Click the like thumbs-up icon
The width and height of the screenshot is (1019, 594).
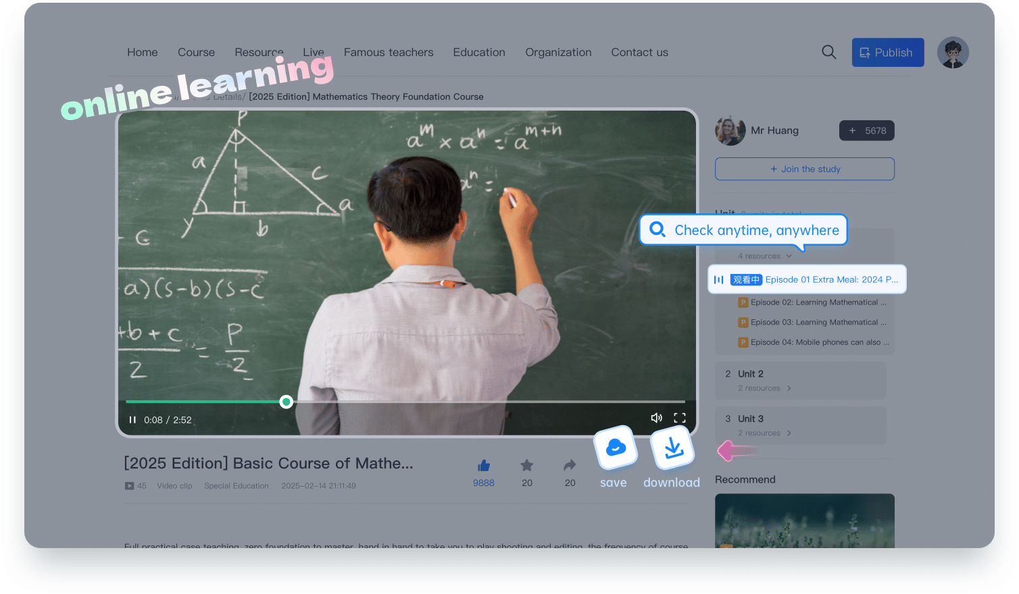pos(484,466)
